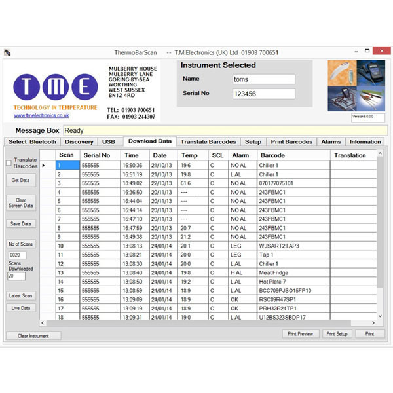Image resolution: width=393 pixels, height=393 pixels.
Task: Enable the Translate Barcodes checkbox
Action: (x=9, y=163)
